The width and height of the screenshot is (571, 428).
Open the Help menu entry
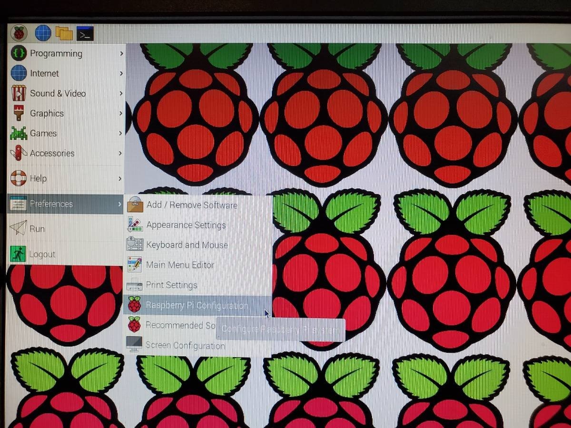click(67, 178)
